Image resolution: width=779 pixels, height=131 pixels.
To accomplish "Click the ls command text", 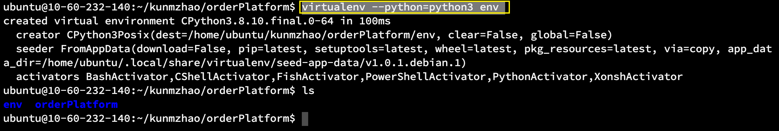I will [x=308, y=91].
